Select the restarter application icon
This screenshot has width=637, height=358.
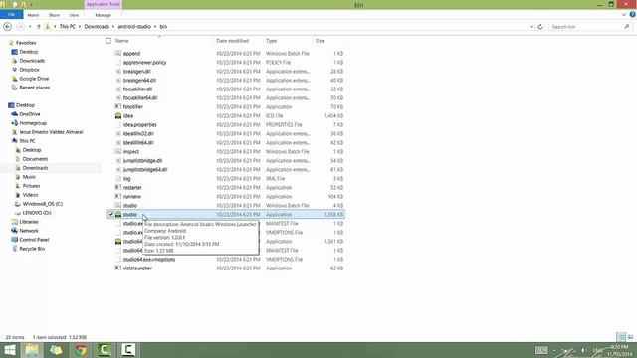click(x=118, y=188)
